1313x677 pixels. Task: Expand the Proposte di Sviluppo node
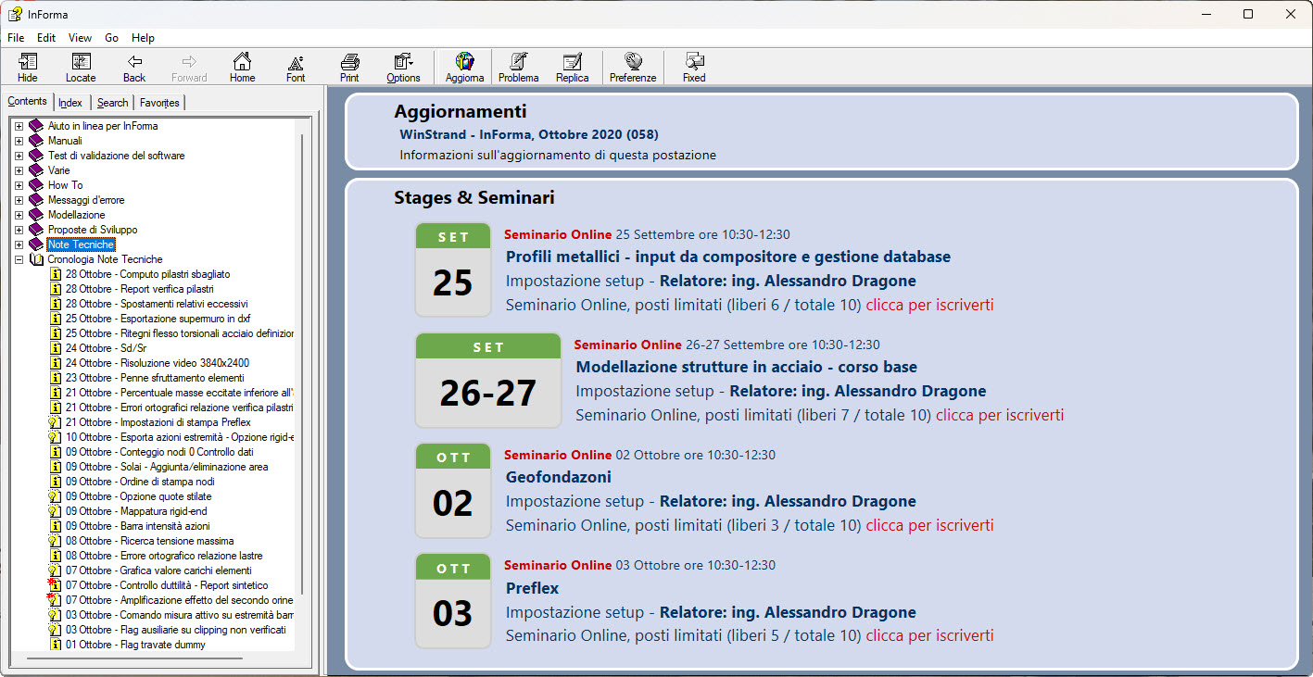click(x=19, y=230)
